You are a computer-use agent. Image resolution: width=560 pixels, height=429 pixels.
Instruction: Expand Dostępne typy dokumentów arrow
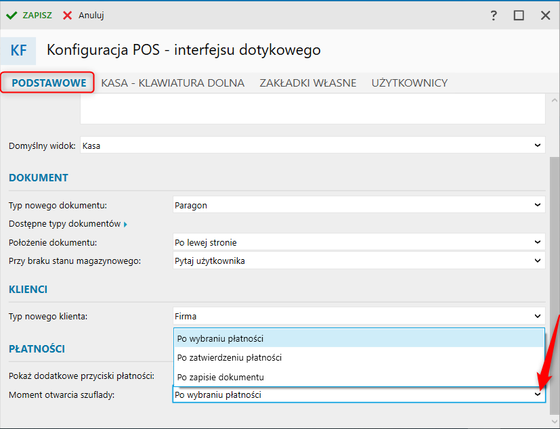125,224
